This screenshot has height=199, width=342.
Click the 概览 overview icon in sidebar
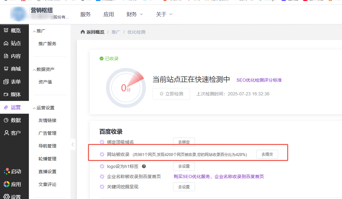[6, 30]
